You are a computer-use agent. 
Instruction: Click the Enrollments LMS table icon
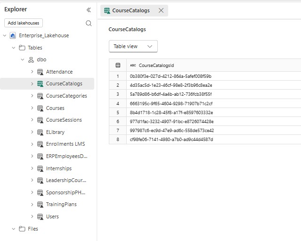point(40,144)
